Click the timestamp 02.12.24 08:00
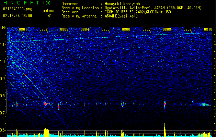 [18, 16]
